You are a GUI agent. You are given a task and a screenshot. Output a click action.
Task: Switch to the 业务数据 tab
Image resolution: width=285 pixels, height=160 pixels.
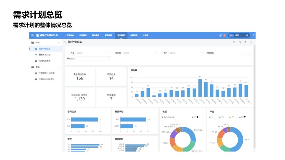tap(134, 35)
